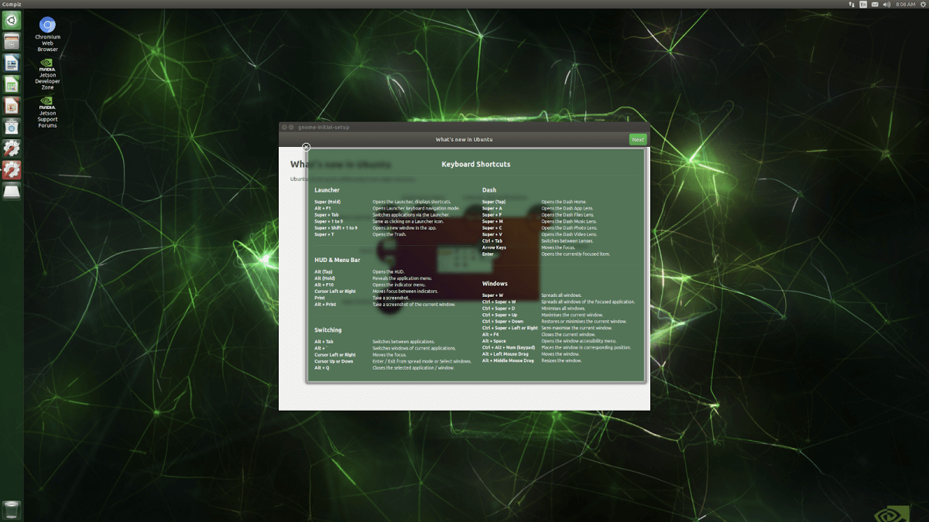Dismiss the Keyboard Shortcuts overlay

tap(306, 147)
